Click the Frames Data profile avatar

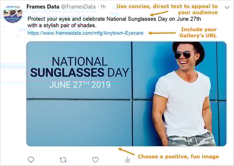[x=12, y=14]
